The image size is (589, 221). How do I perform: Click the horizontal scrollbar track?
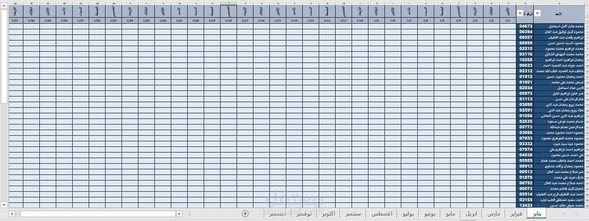click(96, 214)
